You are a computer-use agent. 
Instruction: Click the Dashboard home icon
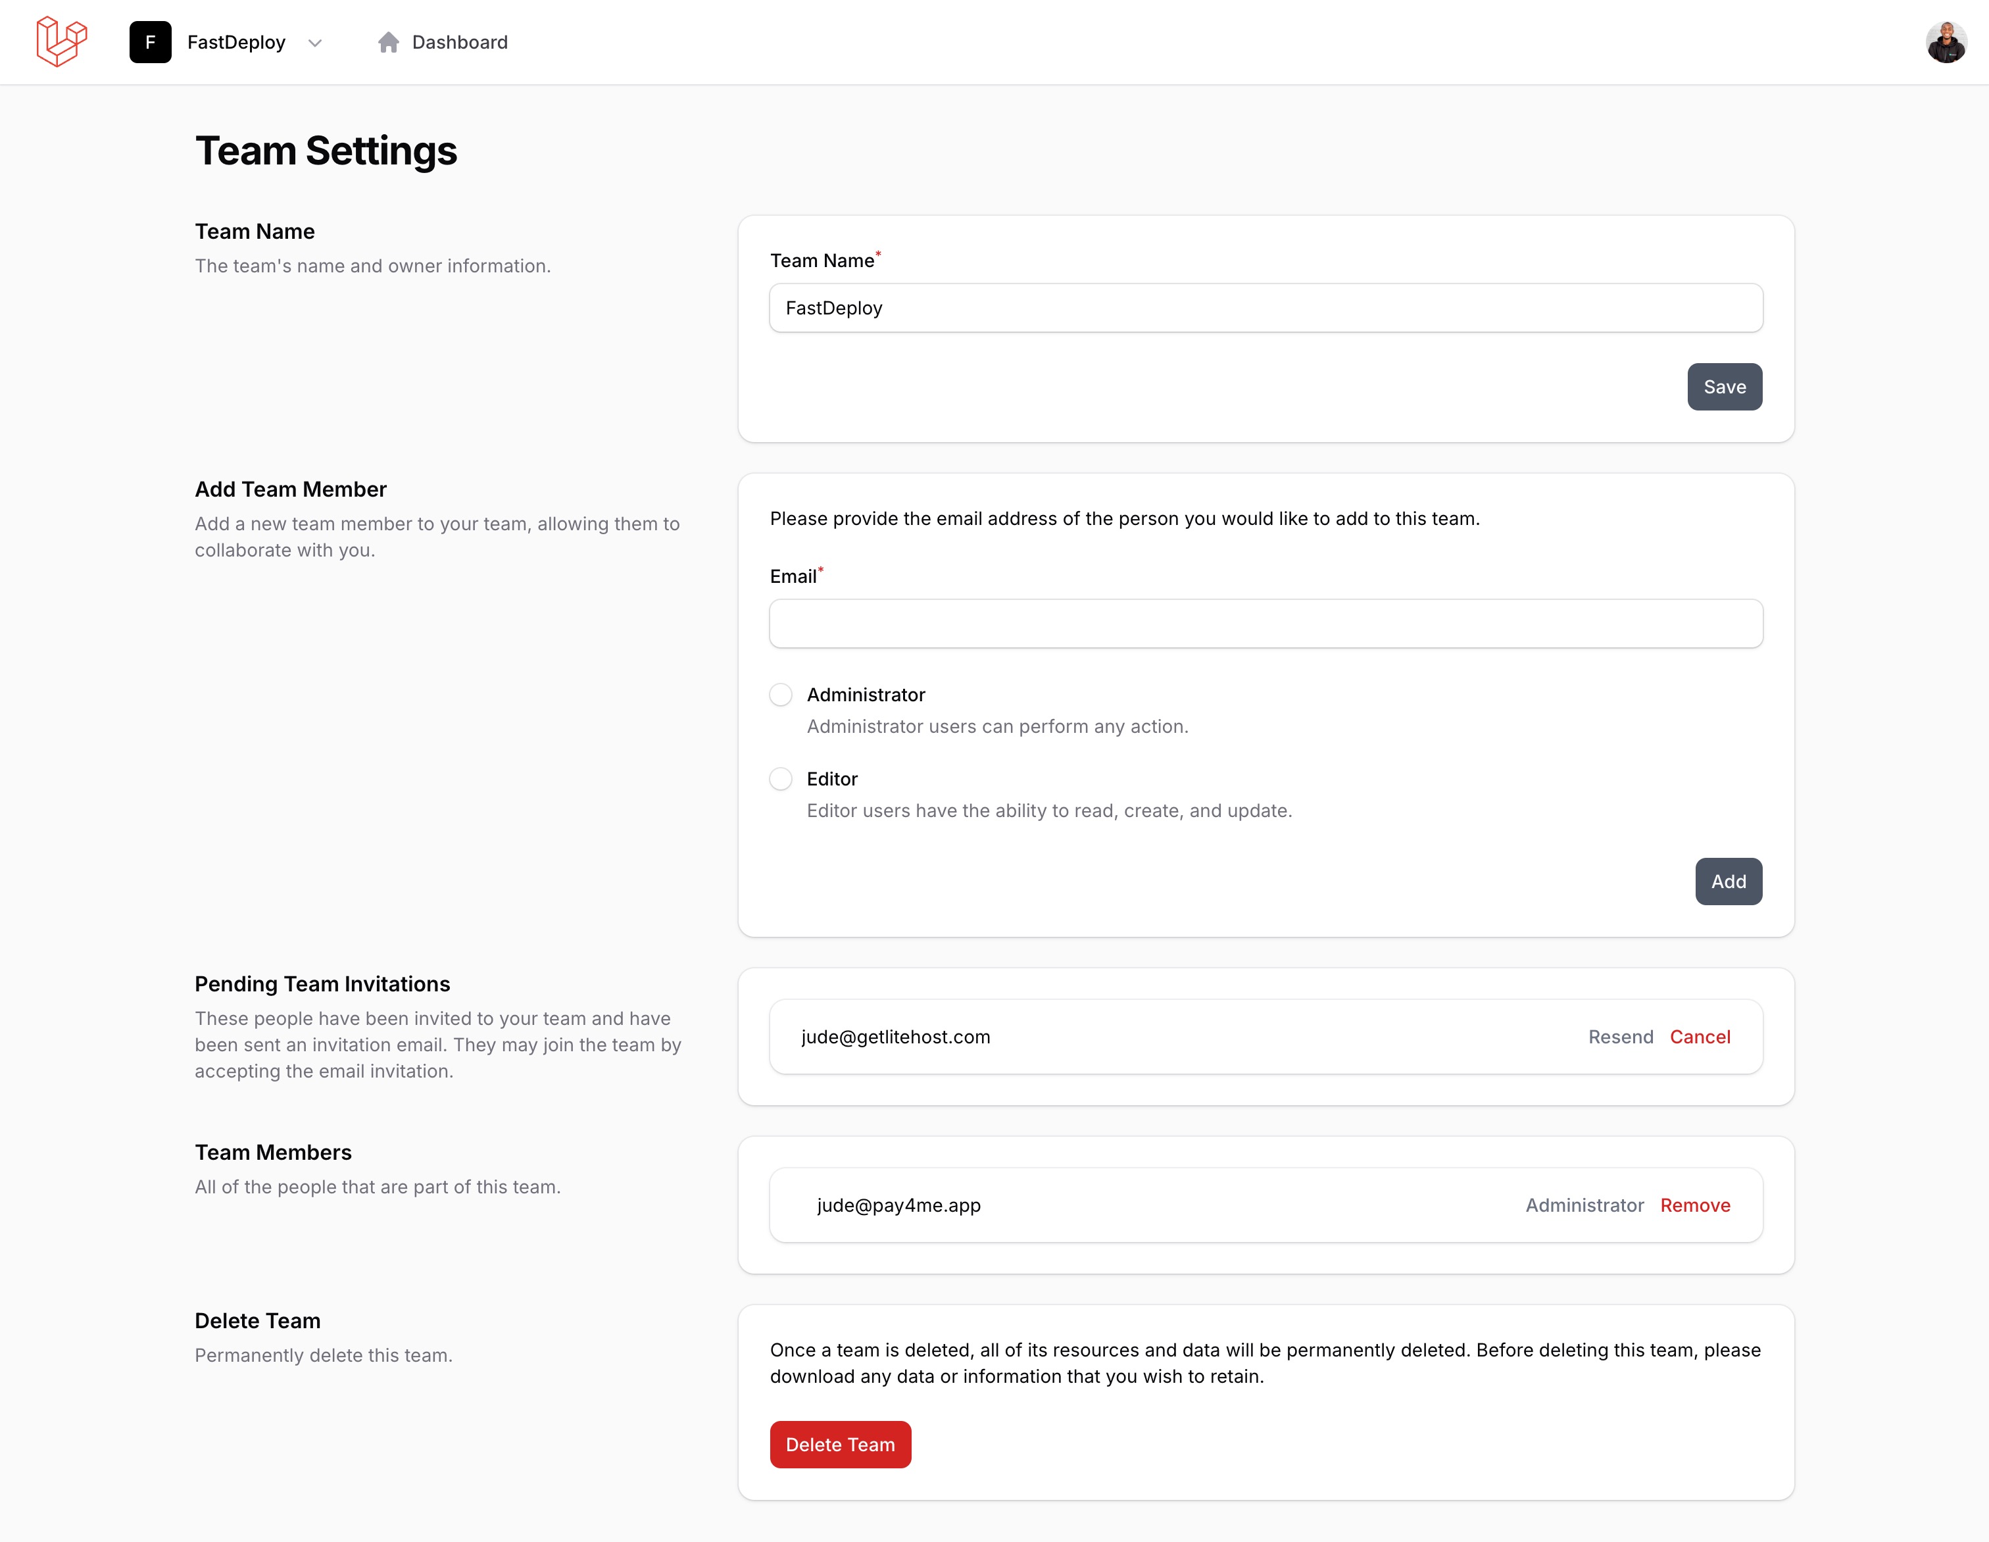pos(389,42)
